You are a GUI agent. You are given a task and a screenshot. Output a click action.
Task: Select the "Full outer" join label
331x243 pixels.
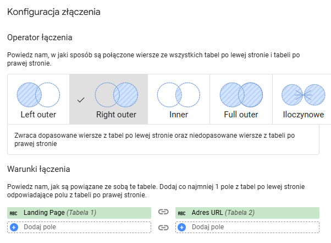[241, 115]
